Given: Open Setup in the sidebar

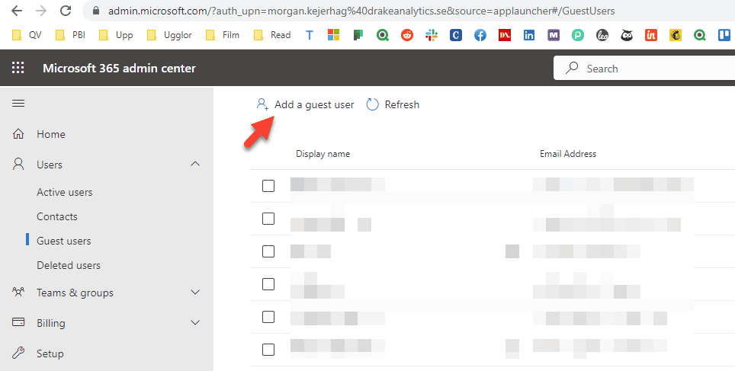Looking at the screenshot, I should point(50,353).
